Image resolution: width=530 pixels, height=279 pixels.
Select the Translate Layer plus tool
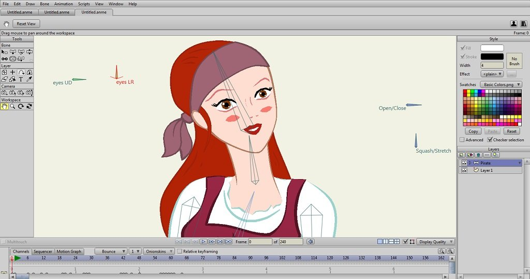13,72
